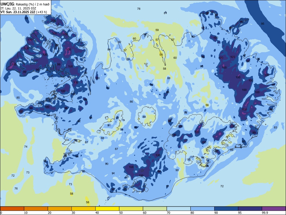Click the humidity value "78" at top

coord(139,9)
